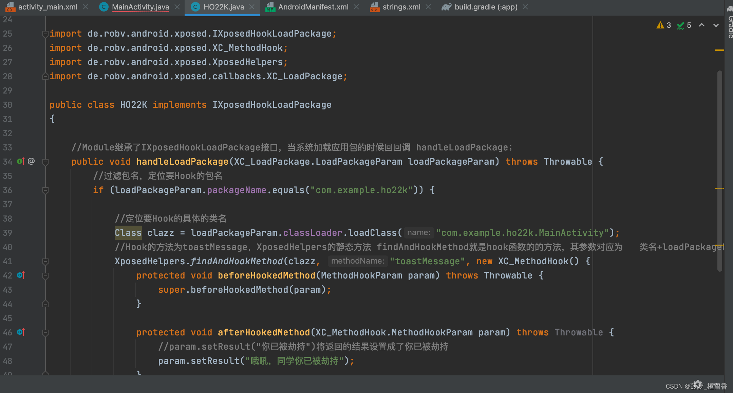733x393 pixels.
Task: Open the AndroidManifest.xml tab
Action: [x=313, y=7]
